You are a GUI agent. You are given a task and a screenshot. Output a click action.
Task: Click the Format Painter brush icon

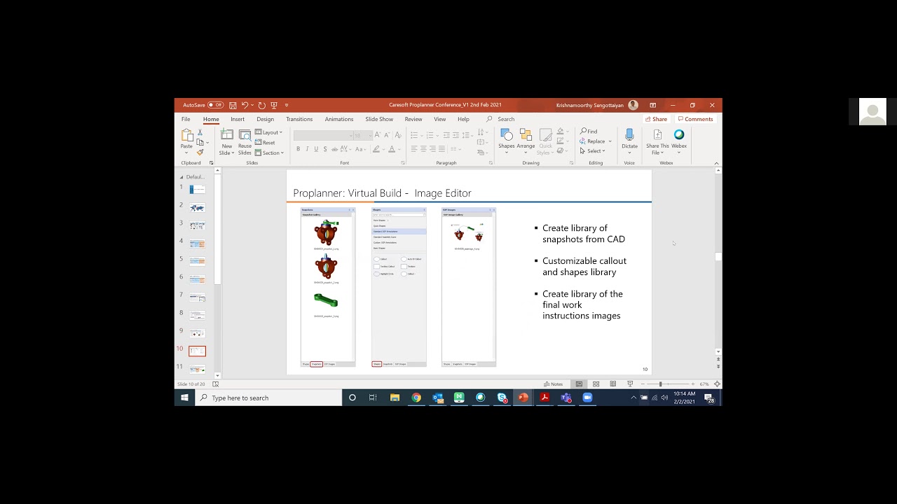click(x=200, y=152)
